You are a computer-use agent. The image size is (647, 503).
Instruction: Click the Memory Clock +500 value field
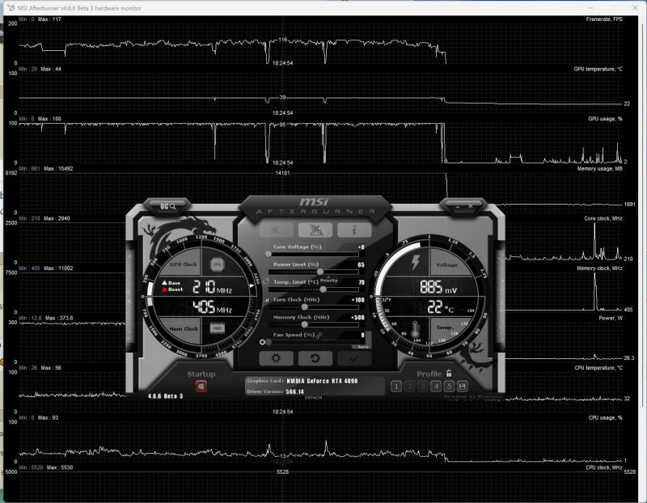[357, 317]
